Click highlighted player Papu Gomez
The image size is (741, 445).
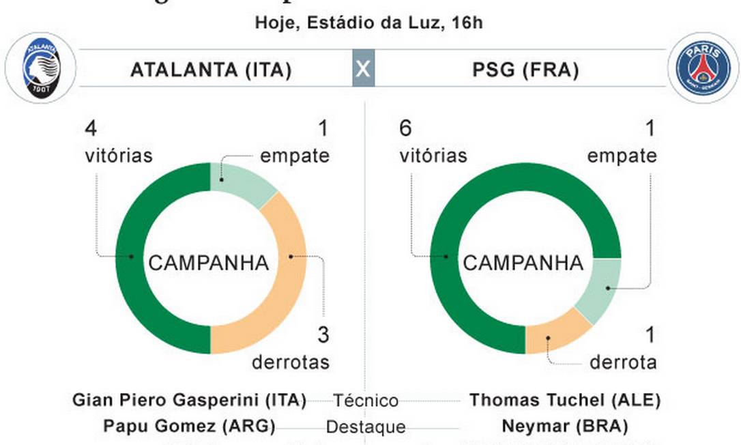189,427
